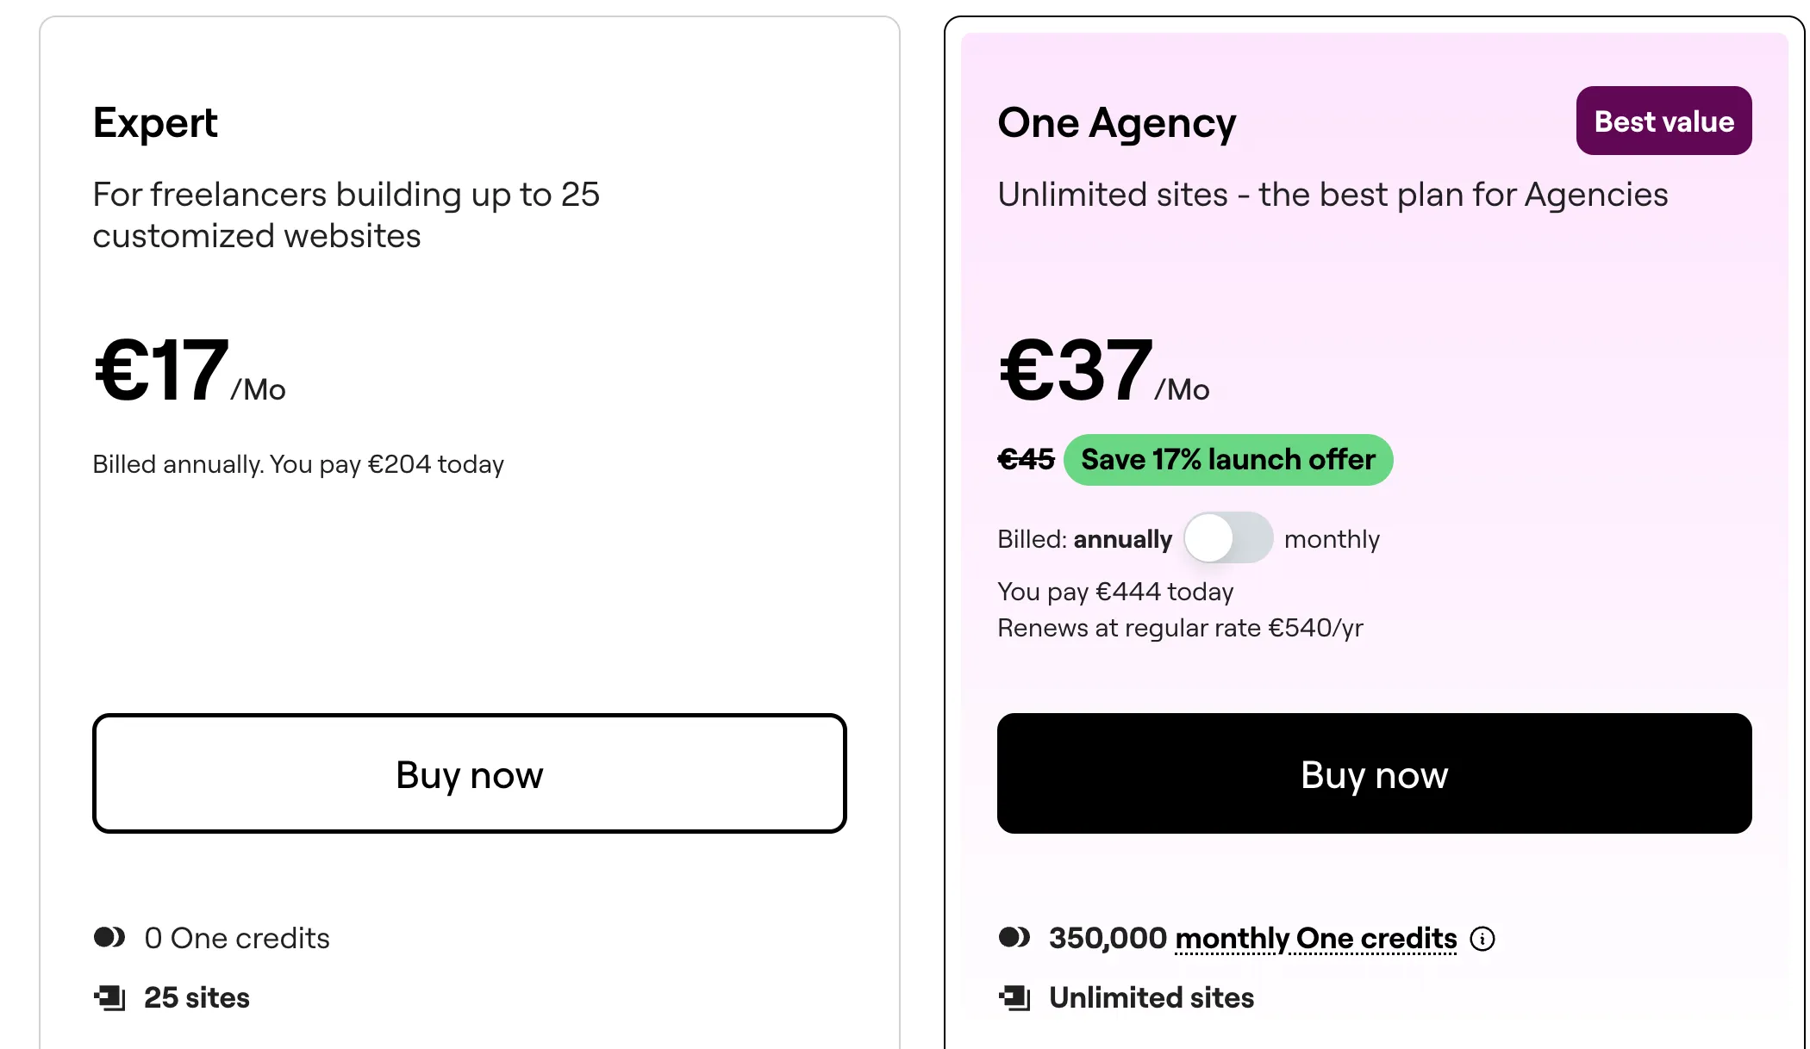
Task: Click the half-circle credits icon in Expert features
Action: [x=109, y=938]
